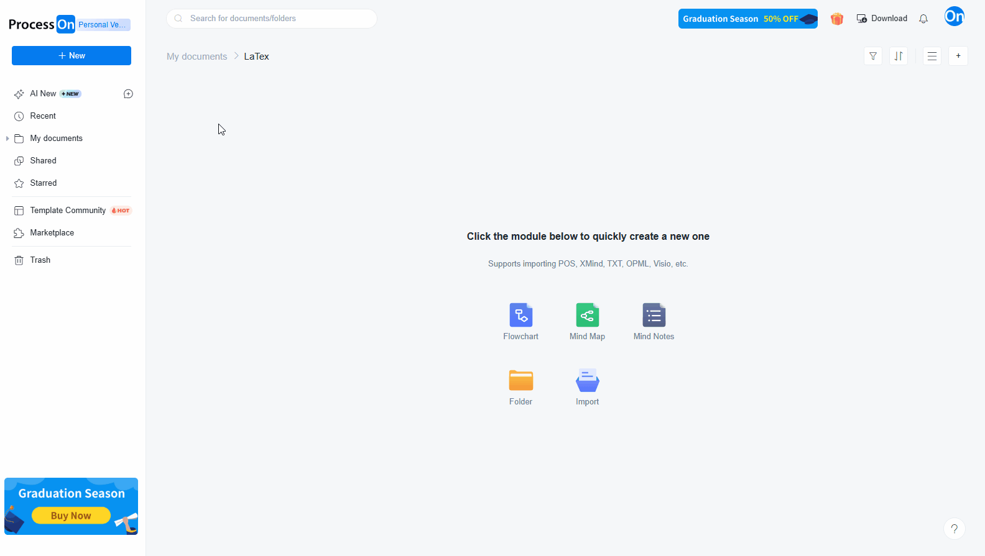Viewport: 985px width, 556px height.
Task: Go back to My documents via the breadcrumb
Action: point(197,57)
